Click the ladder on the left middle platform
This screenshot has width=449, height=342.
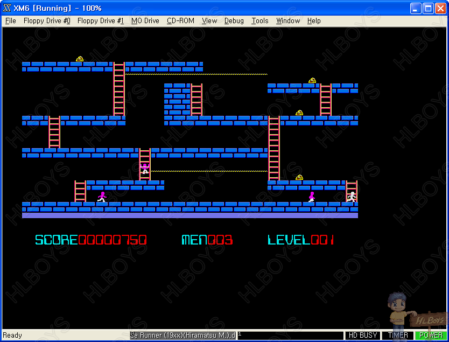pos(54,132)
